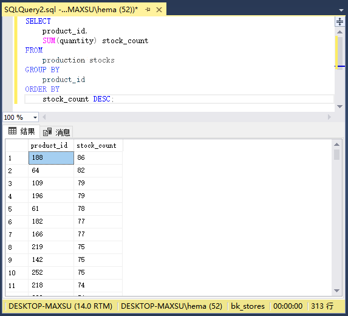
Task: Click the editor scrollbar down arrow
Action: pyautogui.click(x=339, y=106)
